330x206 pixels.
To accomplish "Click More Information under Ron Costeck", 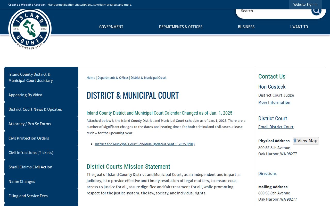I will (x=274, y=102).
